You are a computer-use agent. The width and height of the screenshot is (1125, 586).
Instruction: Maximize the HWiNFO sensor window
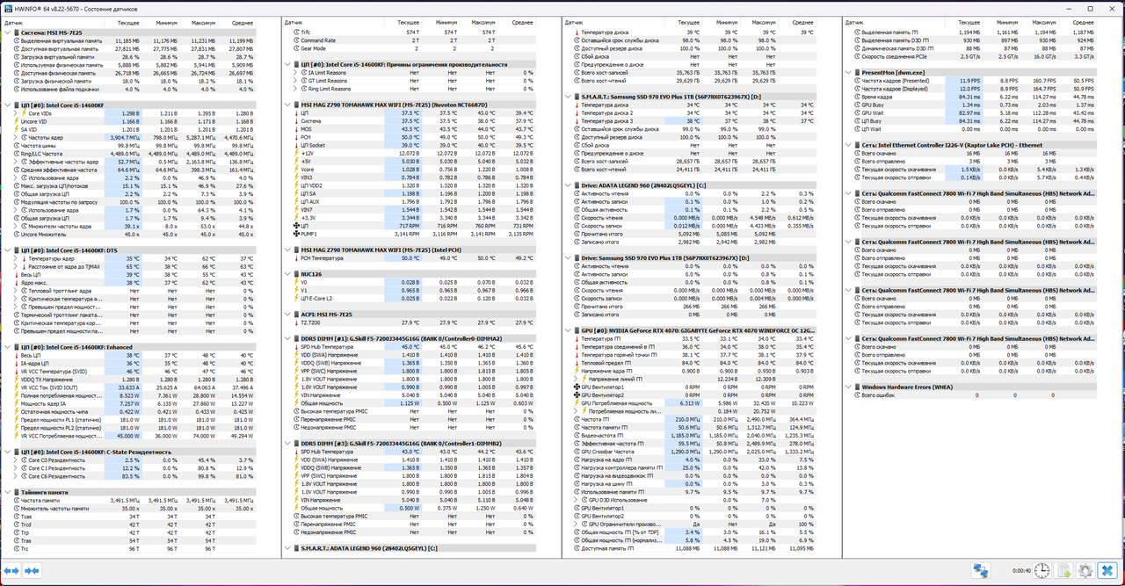pyautogui.click(x=1091, y=8)
